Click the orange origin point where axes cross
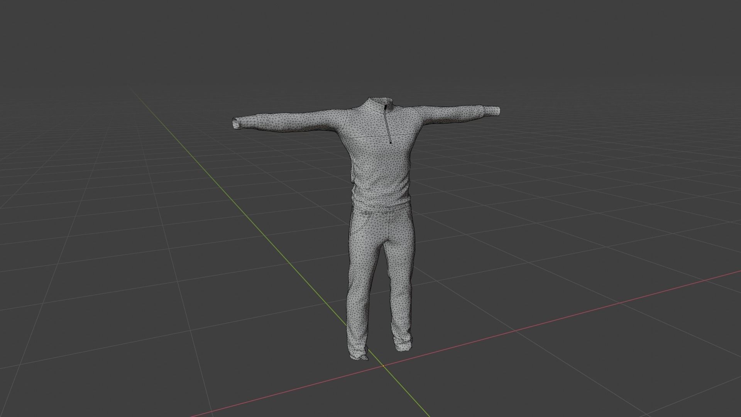 tap(383, 366)
